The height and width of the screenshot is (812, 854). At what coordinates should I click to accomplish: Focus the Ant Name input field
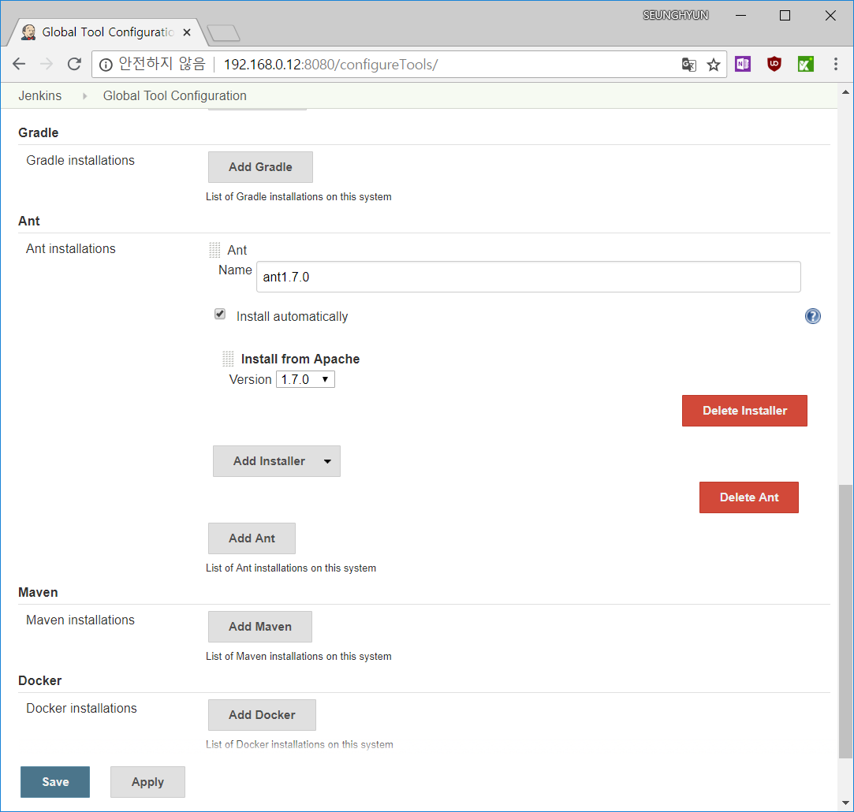click(528, 277)
